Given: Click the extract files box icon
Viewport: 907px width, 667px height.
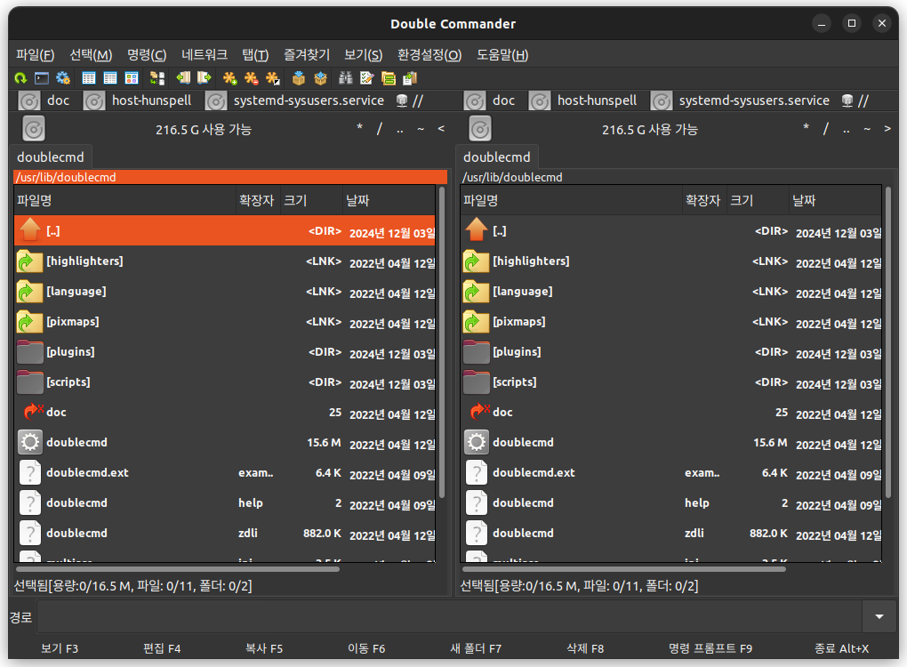Looking at the screenshot, I should coord(320,78).
